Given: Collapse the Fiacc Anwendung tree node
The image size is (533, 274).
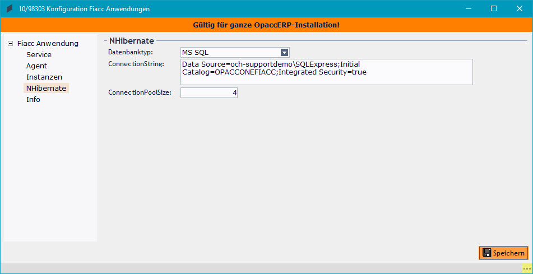Looking at the screenshot, I should pyautogui.click(x=10, y=44).
